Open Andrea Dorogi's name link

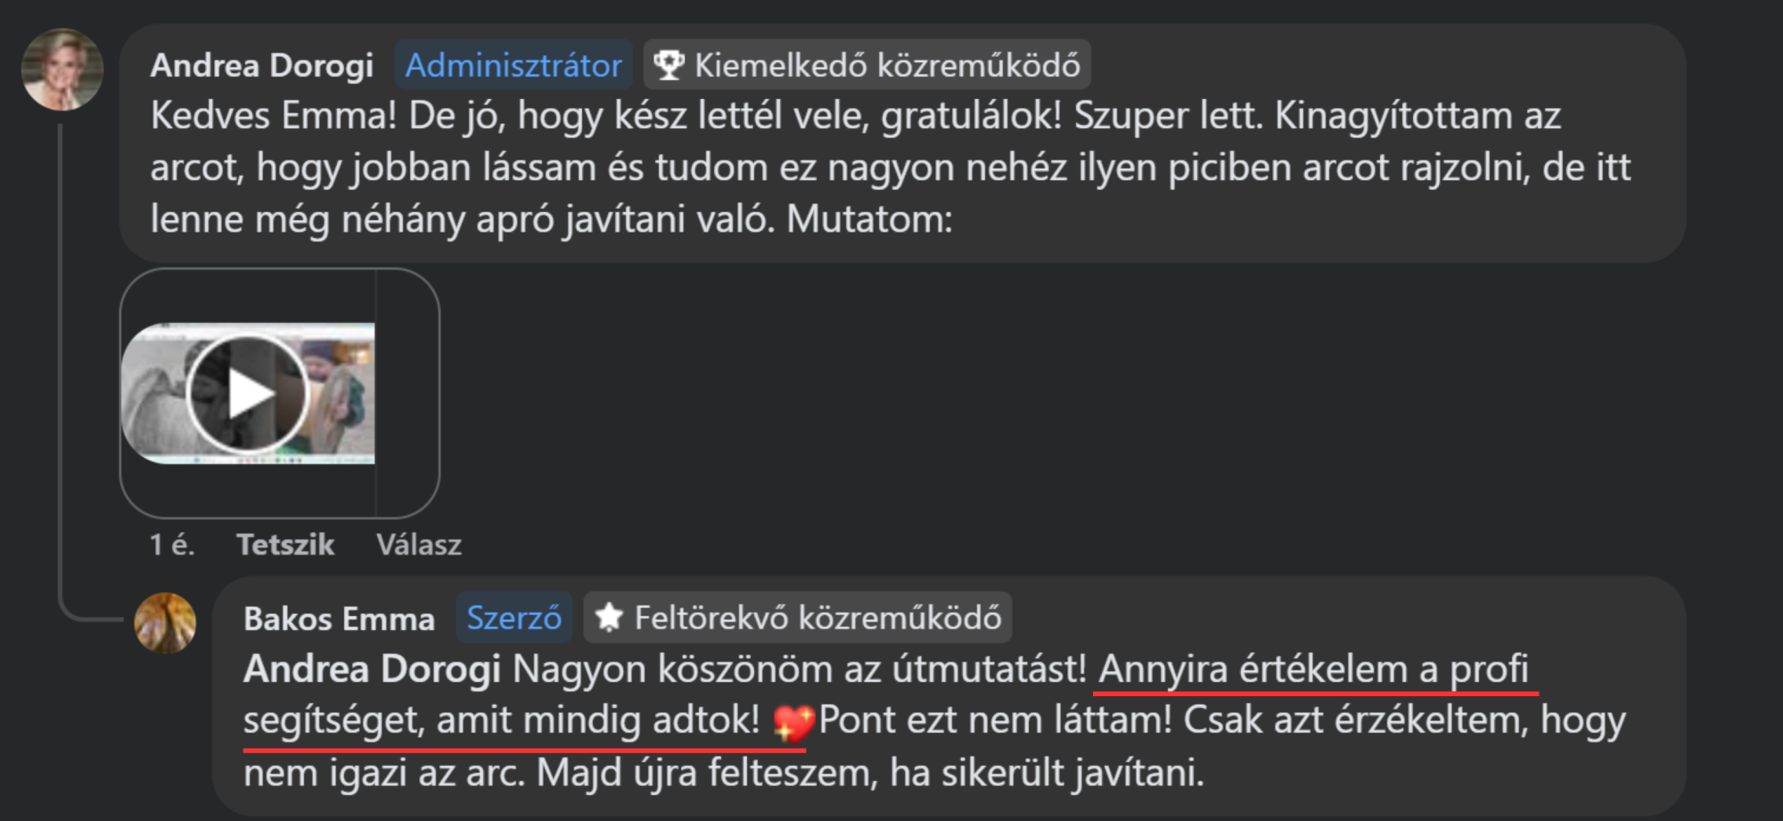click(x=261, y=64)
